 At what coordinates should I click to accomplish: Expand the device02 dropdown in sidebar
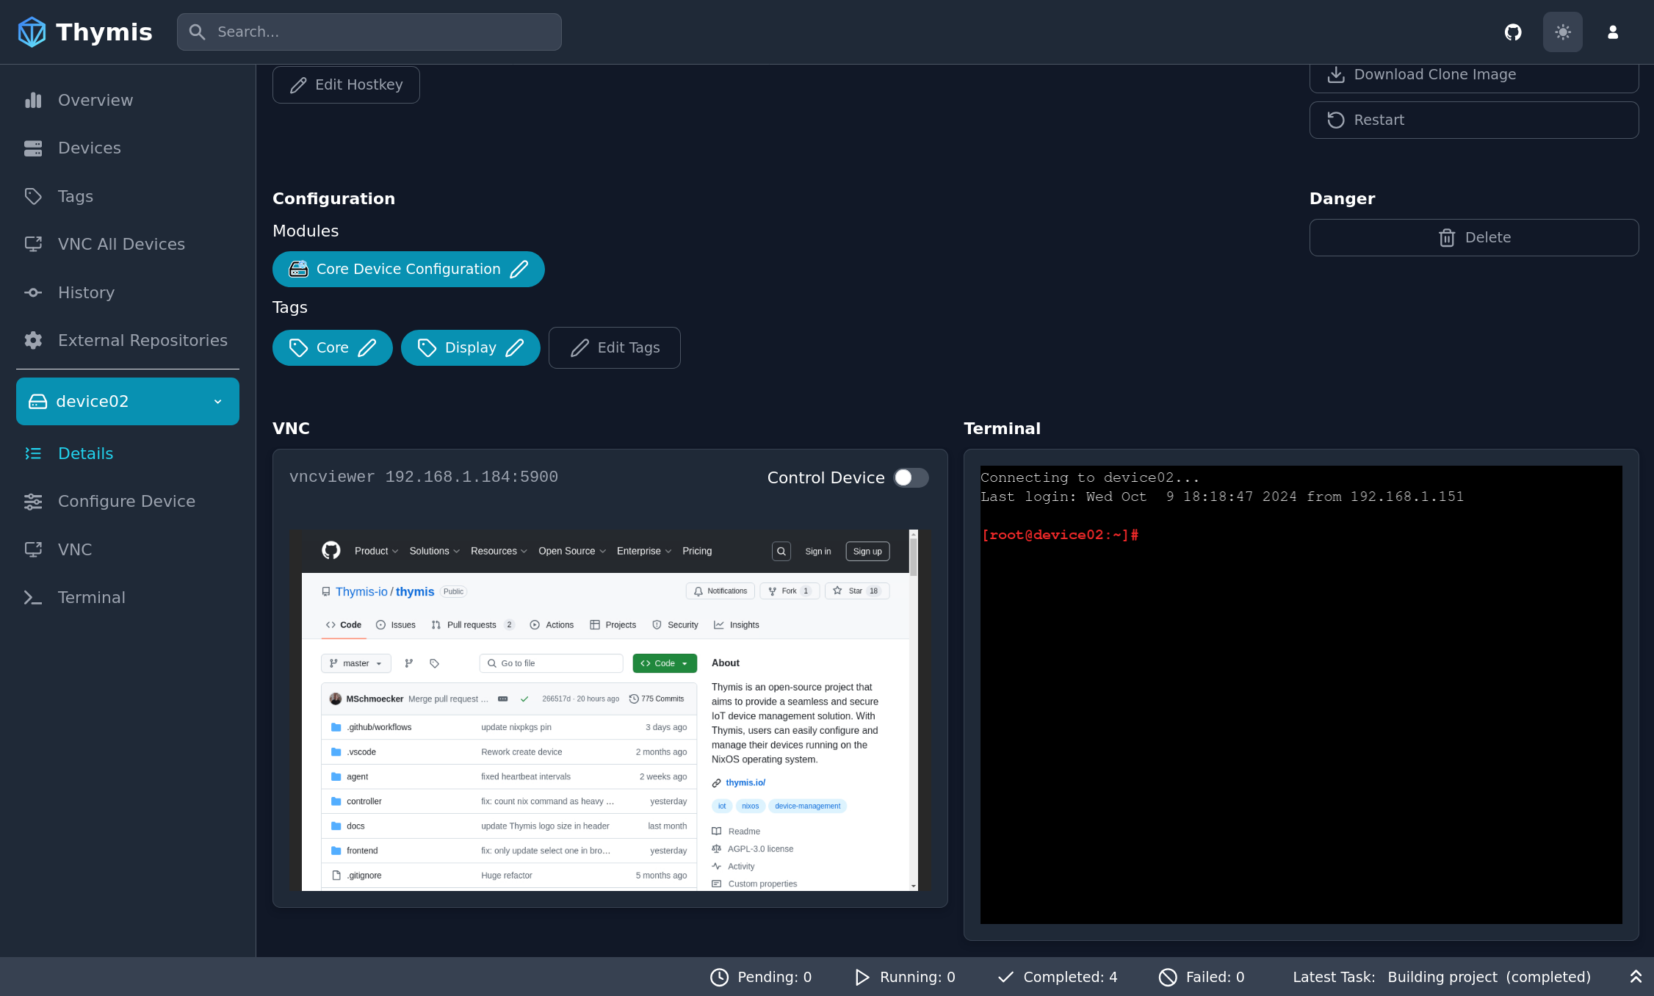coord(217,402)
